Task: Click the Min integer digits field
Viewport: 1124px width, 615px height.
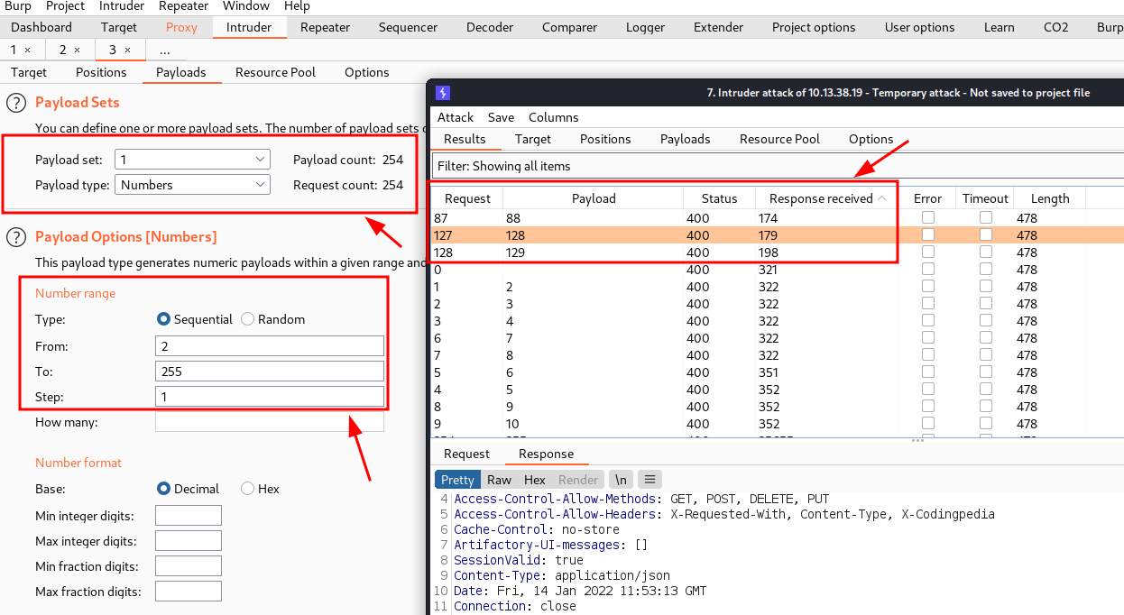Action: [189, 516]
